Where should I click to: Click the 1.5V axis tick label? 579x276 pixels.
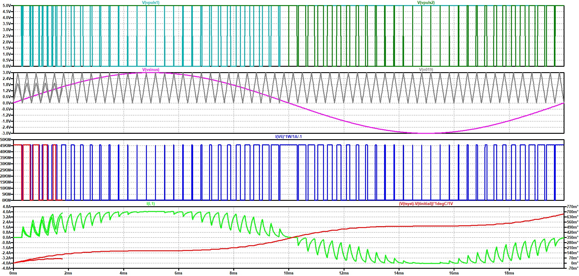[x=7, y=48]
